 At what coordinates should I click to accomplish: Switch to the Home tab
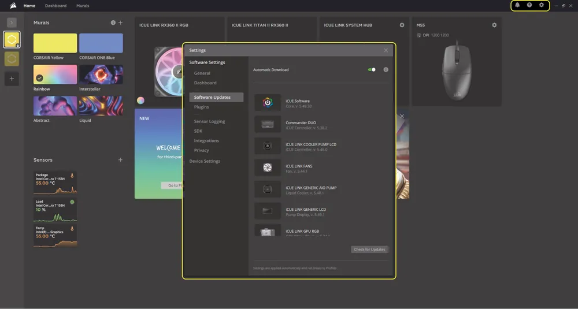tap(29, 6)
